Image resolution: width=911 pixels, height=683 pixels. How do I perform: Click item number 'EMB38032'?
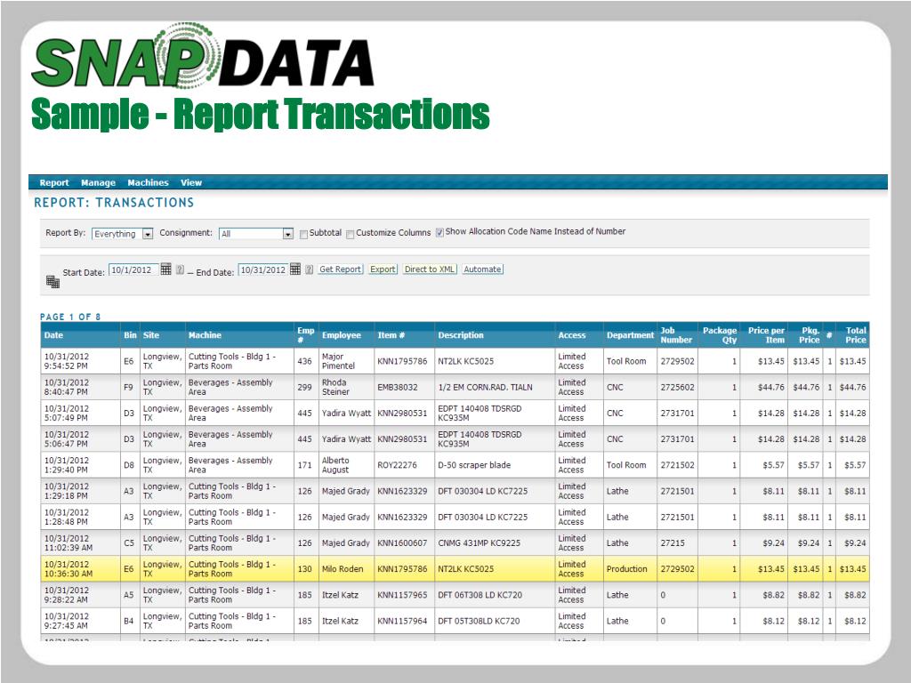[398, 388]
